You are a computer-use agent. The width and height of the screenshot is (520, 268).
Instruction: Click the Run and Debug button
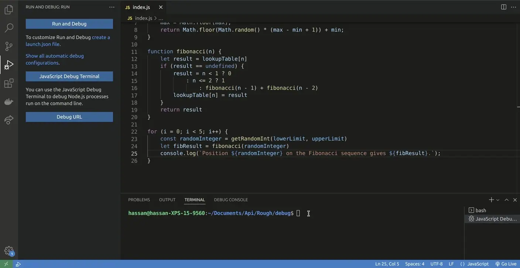69,24
